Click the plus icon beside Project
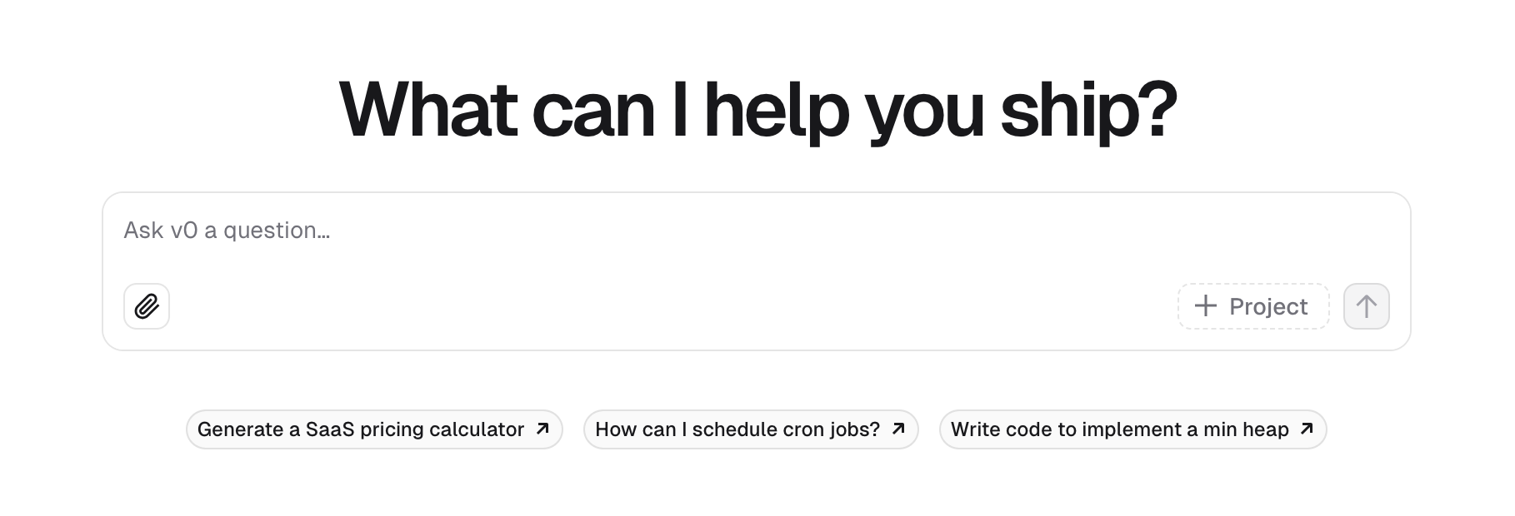The height and width of the screenshot is (516, 1515). pyautogui.click(x=1205, y=306)
